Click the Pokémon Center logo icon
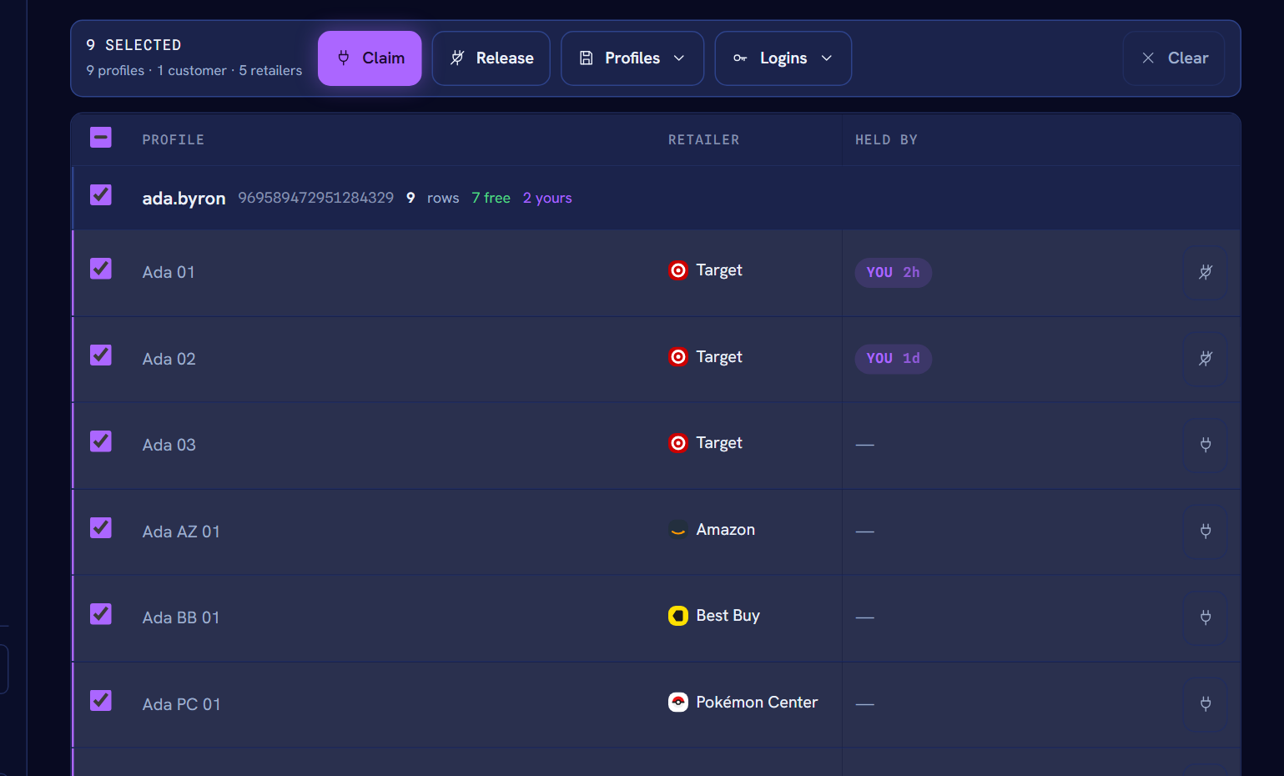 point(678,703)
